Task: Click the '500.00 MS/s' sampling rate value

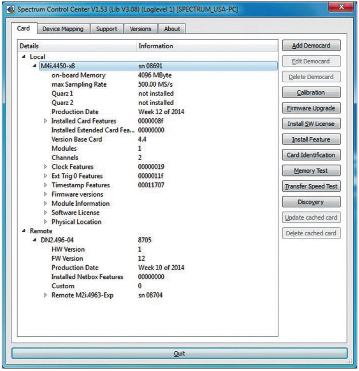Action: [x=156, y=85]
